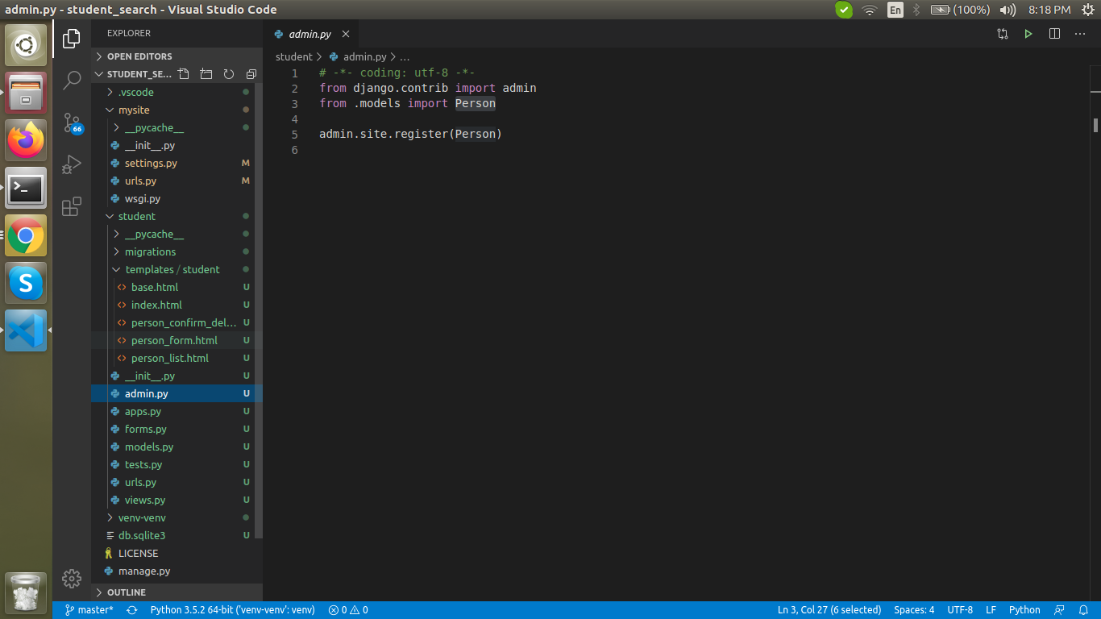Open models.py in the file tree
The width and height of the screenshot is (1101, 619).
click(177, 447)
